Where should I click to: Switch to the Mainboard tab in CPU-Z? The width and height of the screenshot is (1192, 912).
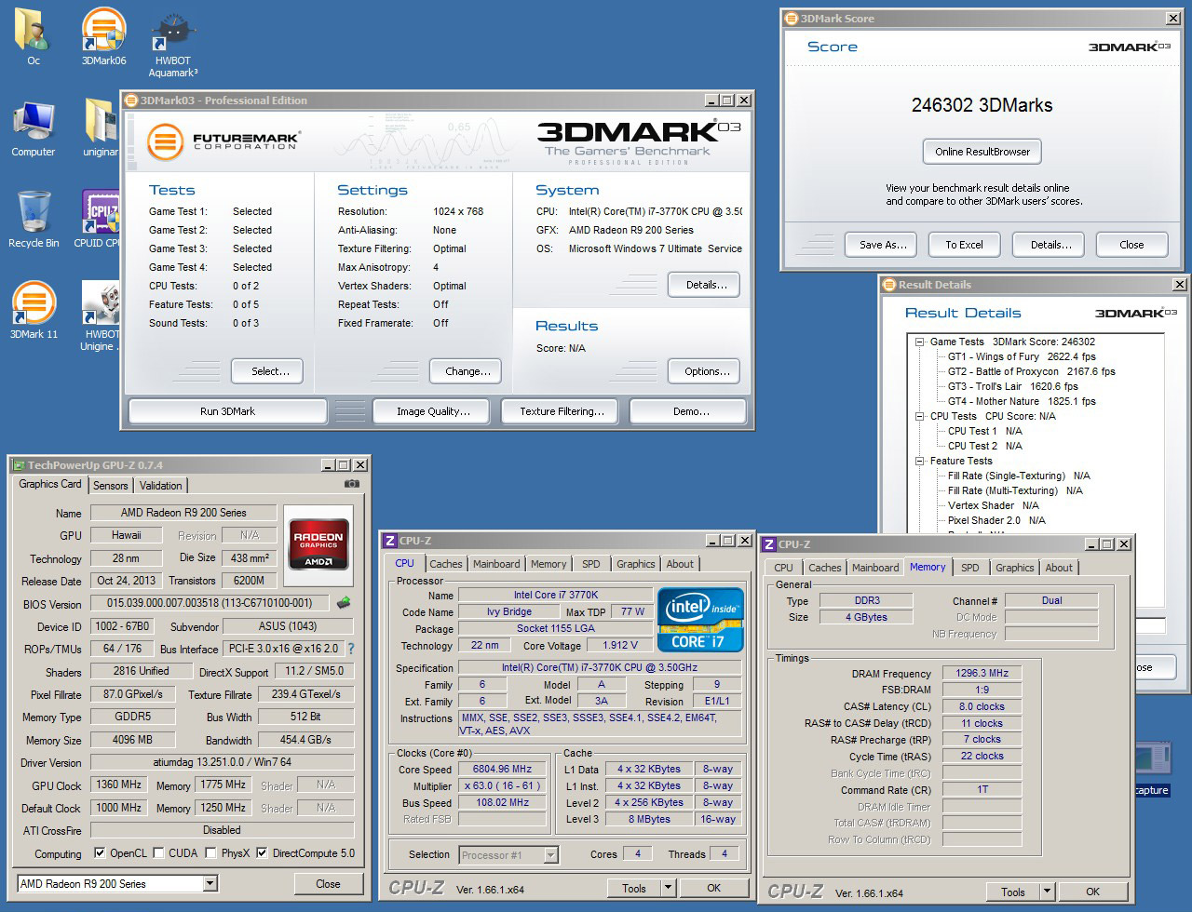[x=496, y=564]
